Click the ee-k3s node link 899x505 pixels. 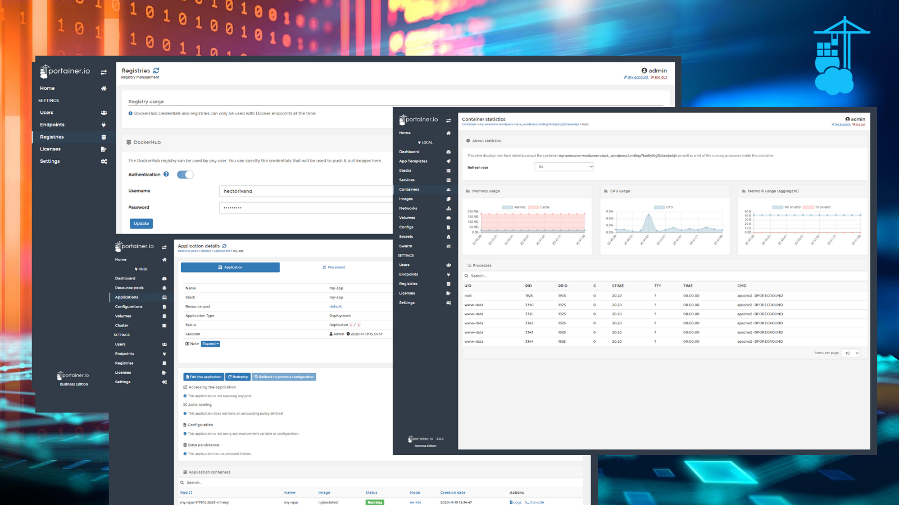pos(415,502)
